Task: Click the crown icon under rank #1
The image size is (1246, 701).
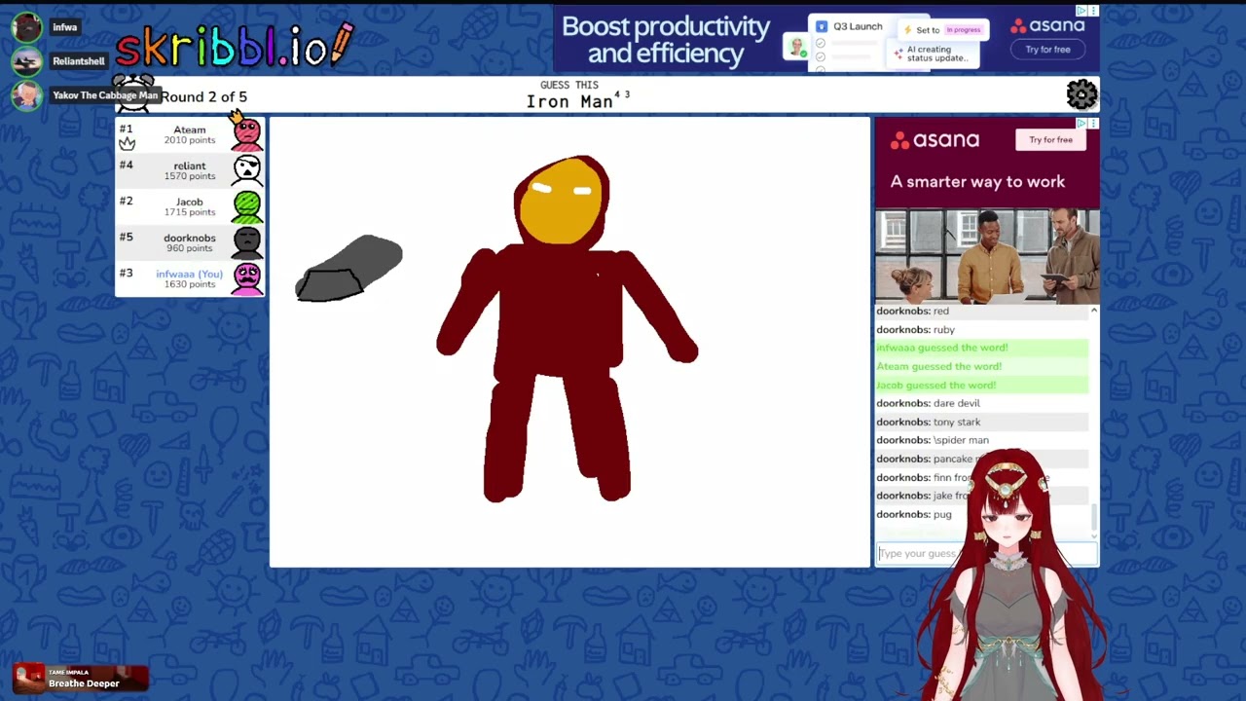Action: pos(127,144)
